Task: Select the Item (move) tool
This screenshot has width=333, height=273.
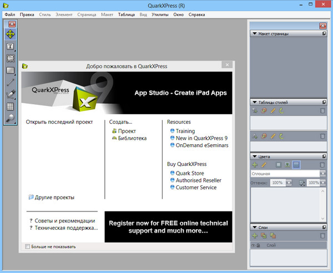Action: (x=11, y=34)
